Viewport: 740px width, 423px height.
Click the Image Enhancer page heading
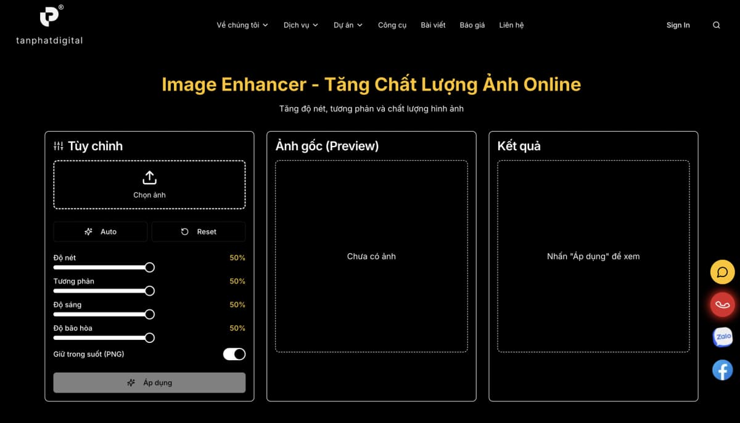pos(371,84)
